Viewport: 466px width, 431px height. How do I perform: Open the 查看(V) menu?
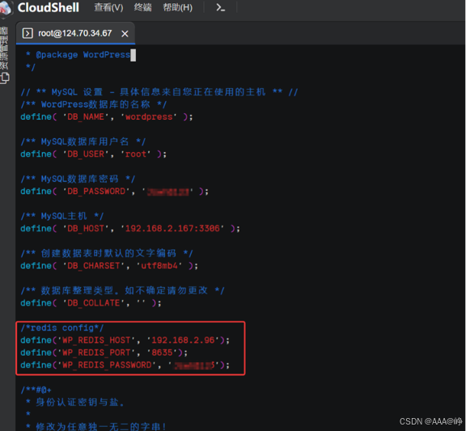pyautogui.click(x=108, y=7)
